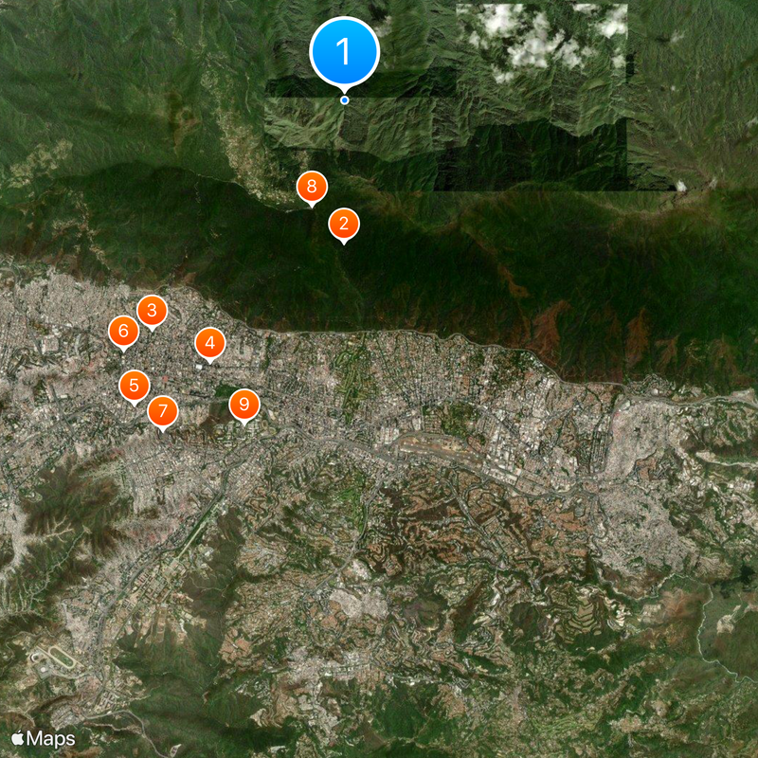The image size is (758, 758).
Task: Tap the anchor dot below pin 1
Action: (x=343, y=98)
